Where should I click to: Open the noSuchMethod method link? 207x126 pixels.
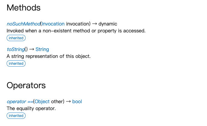[x=23, y=24]
